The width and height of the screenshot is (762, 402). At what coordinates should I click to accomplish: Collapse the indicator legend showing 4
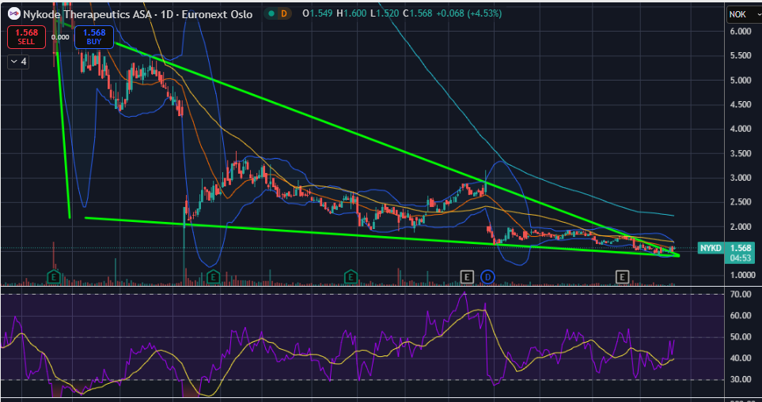(17, 62)
